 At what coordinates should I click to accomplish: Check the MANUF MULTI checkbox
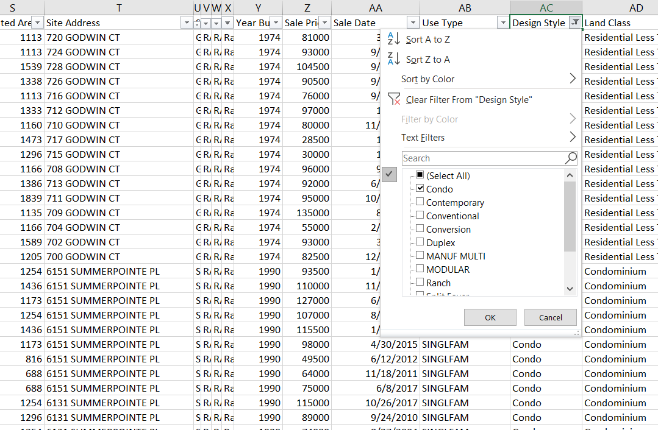[420, 255]
